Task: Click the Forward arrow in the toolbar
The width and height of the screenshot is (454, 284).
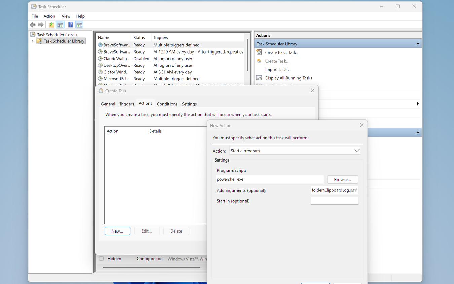Action: pos(41,25)
